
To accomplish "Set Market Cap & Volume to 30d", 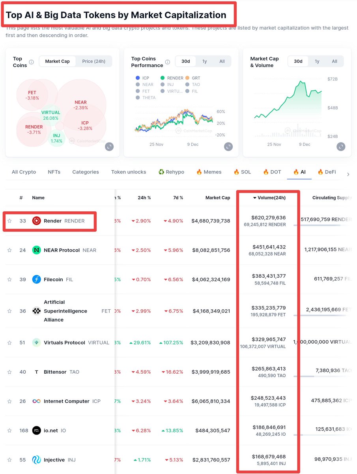I will point(298,61).
